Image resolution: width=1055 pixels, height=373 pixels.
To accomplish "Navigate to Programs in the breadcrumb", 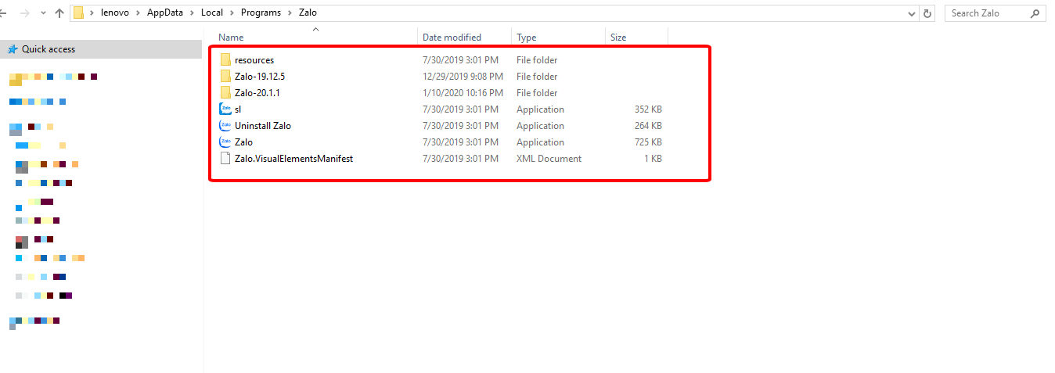I will point(261,13).
